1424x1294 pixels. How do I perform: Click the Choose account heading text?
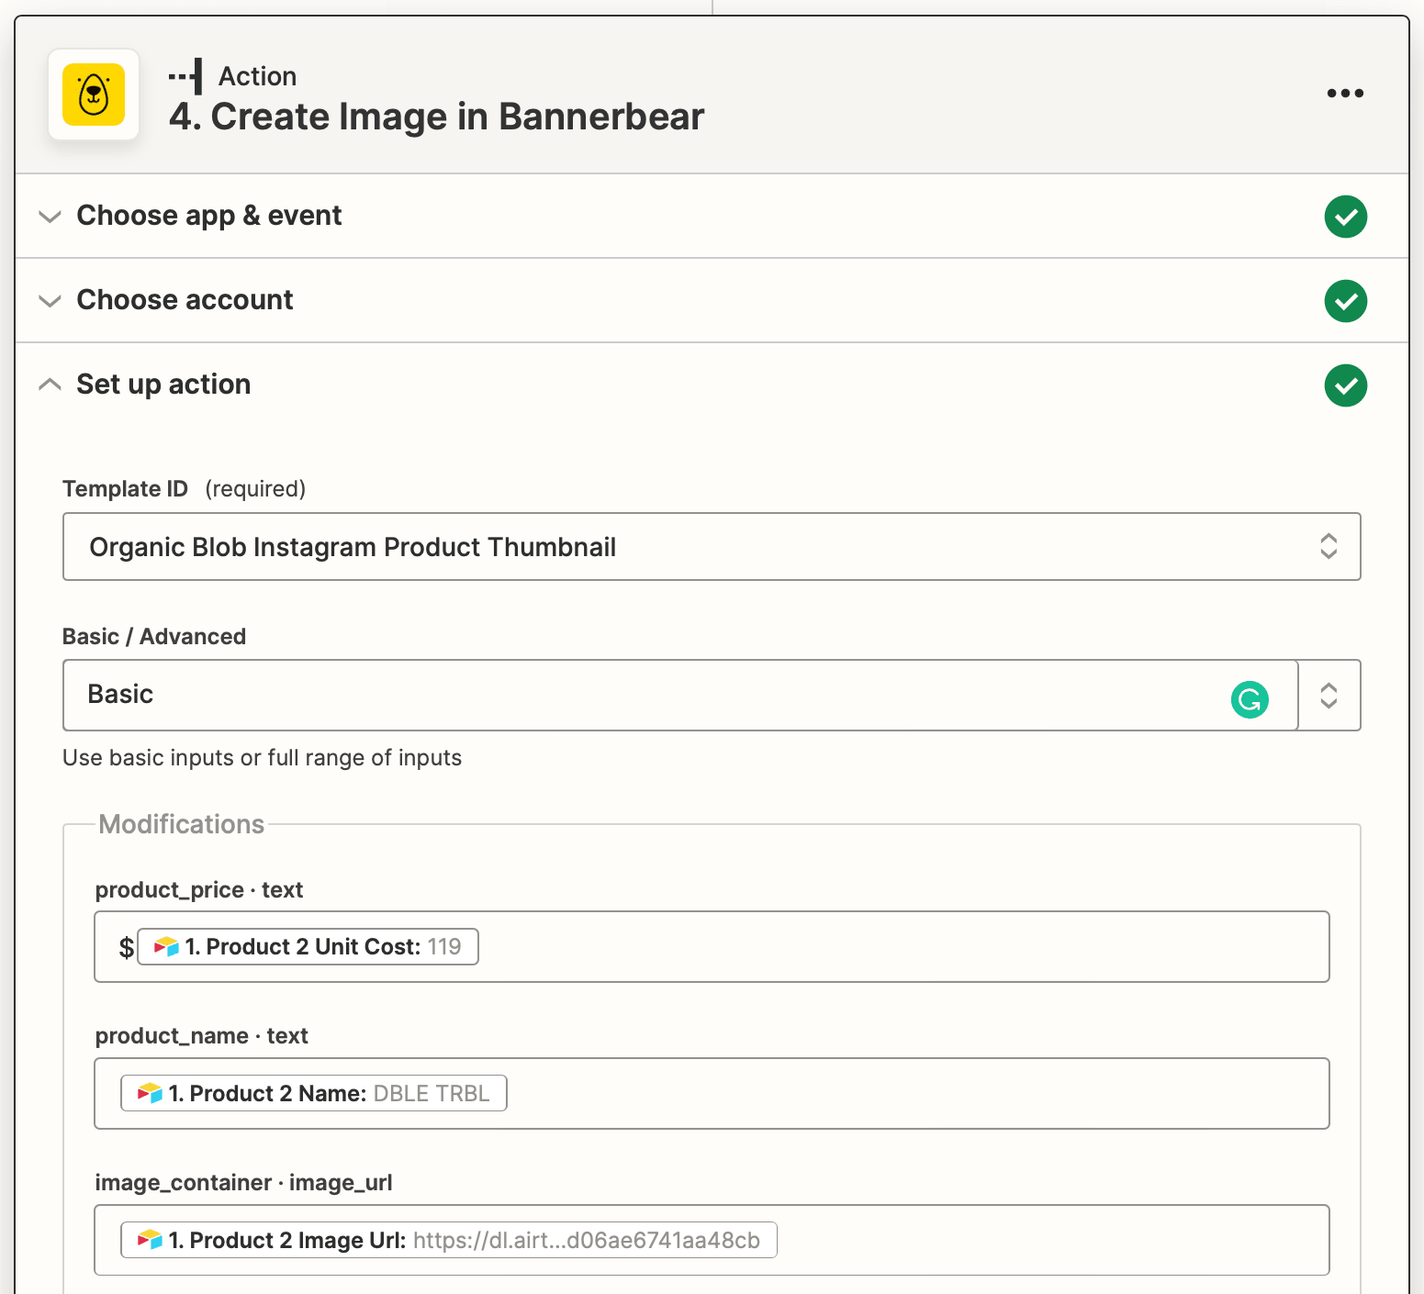(x=185, y=300)
